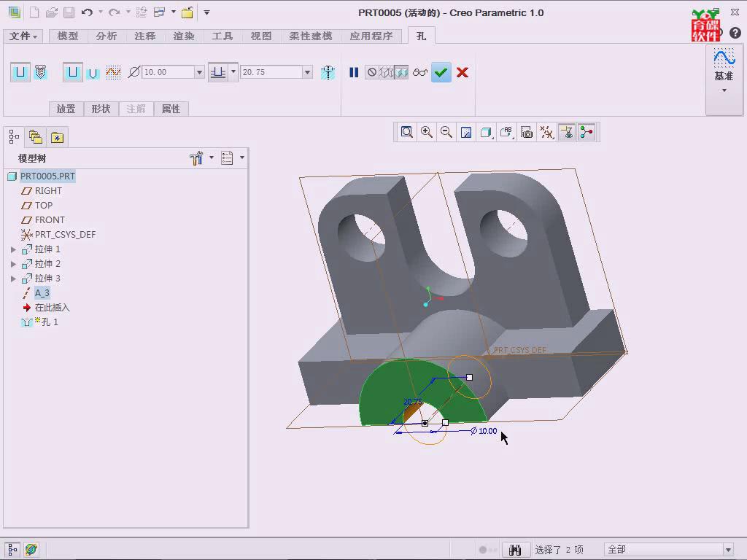The height and width of the screenshot is (560, 747).
Task: Edit diameter field showing 10.00
Action: pyautogui.click(x=169, y=72)
